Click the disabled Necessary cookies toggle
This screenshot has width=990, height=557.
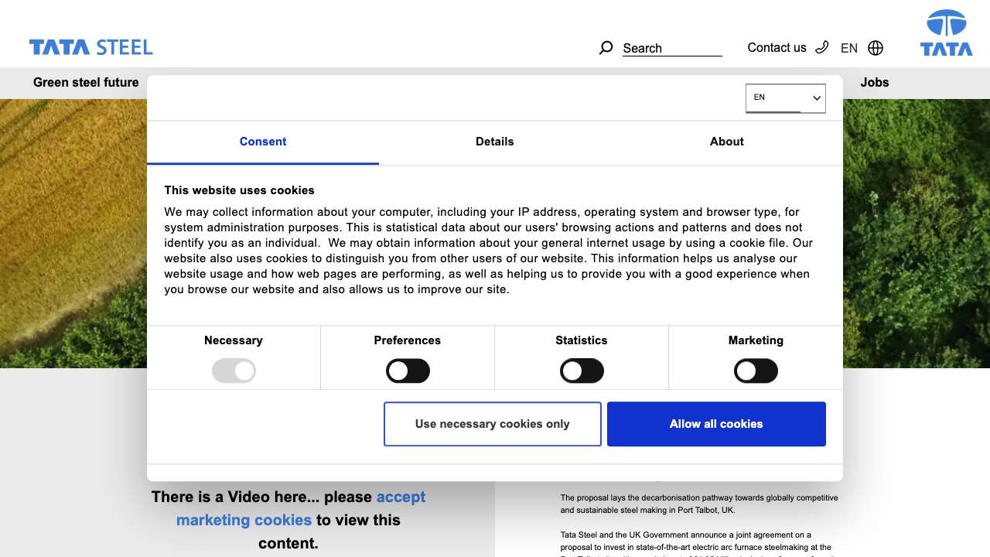coord(234,371)
